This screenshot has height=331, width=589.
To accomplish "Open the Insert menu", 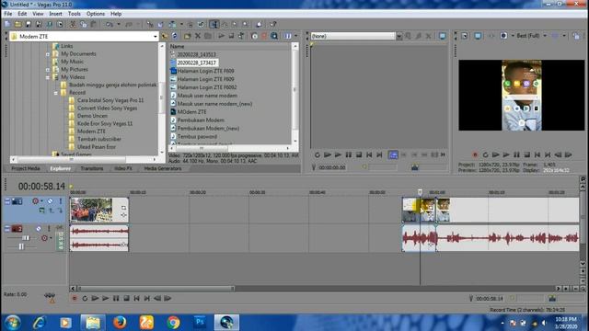I will pos(55,14).
